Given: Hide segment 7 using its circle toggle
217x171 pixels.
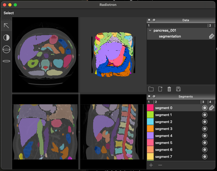Looking at the screenshot, I should 205,157.
